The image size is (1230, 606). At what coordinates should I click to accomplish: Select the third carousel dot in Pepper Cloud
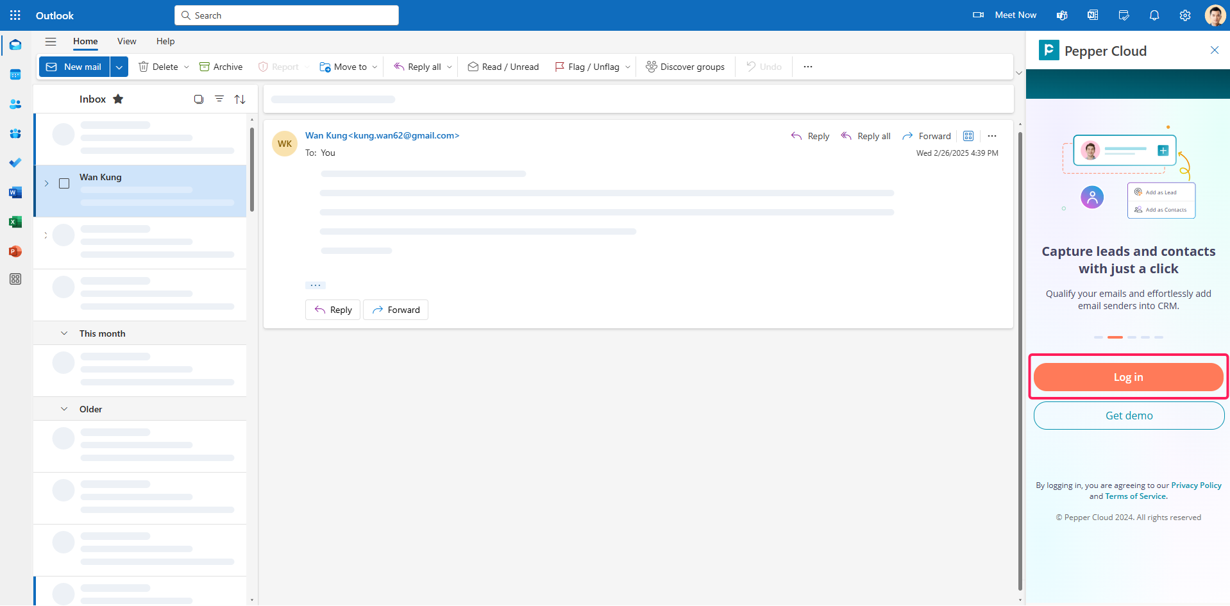1131,337
